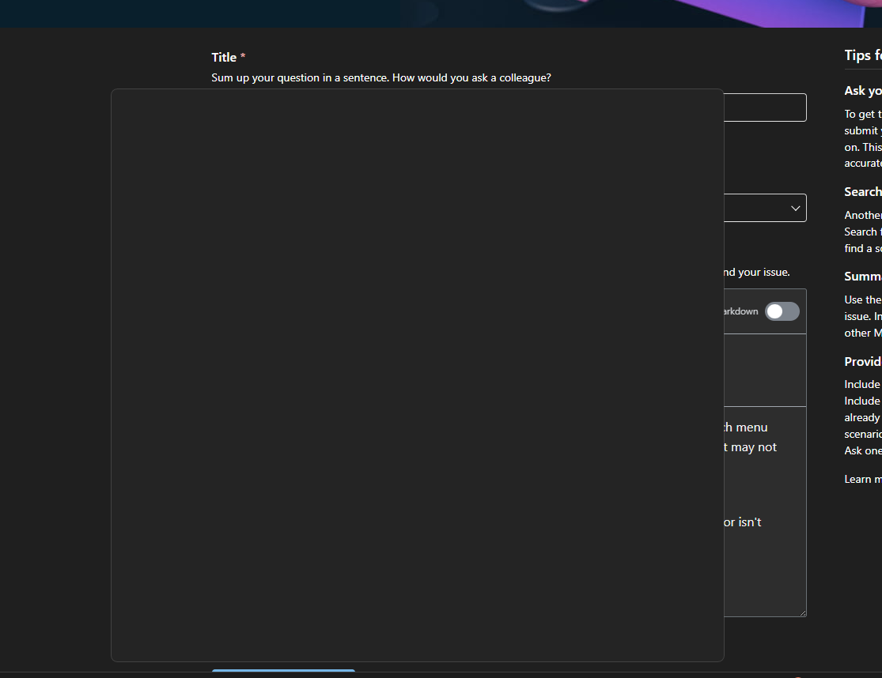Click the 'nd your issue.' helper text

[756, 272]
